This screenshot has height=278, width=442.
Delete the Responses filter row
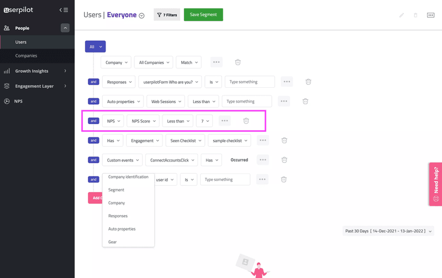tap(308, 82)
